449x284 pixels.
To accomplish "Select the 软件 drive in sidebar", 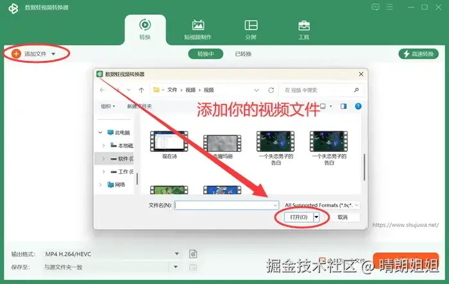I will coord(123,158).
